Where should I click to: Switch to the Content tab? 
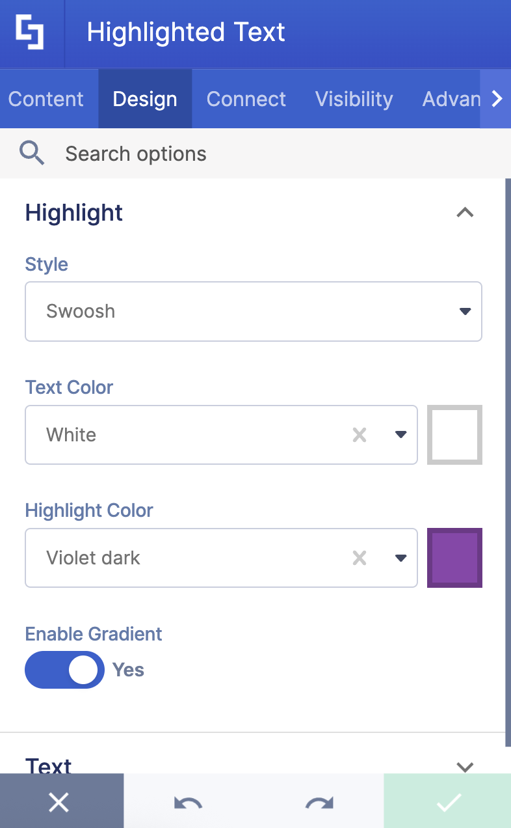[46, 98]
